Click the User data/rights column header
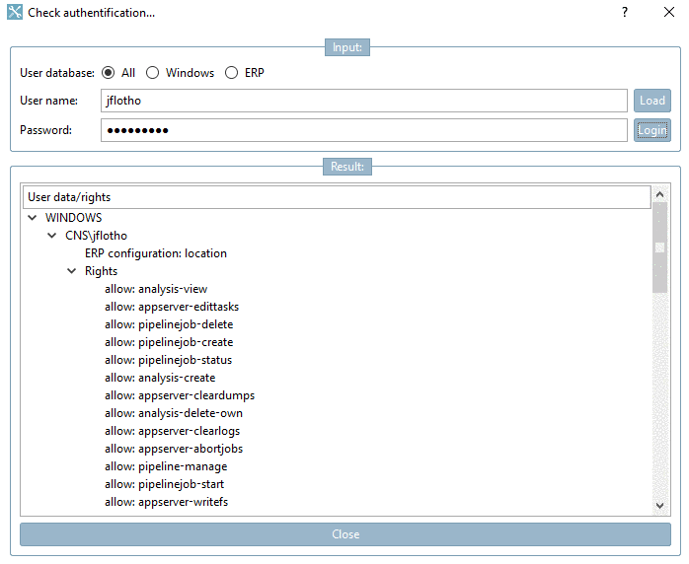689x564 pixels. [x=337, y=197]
